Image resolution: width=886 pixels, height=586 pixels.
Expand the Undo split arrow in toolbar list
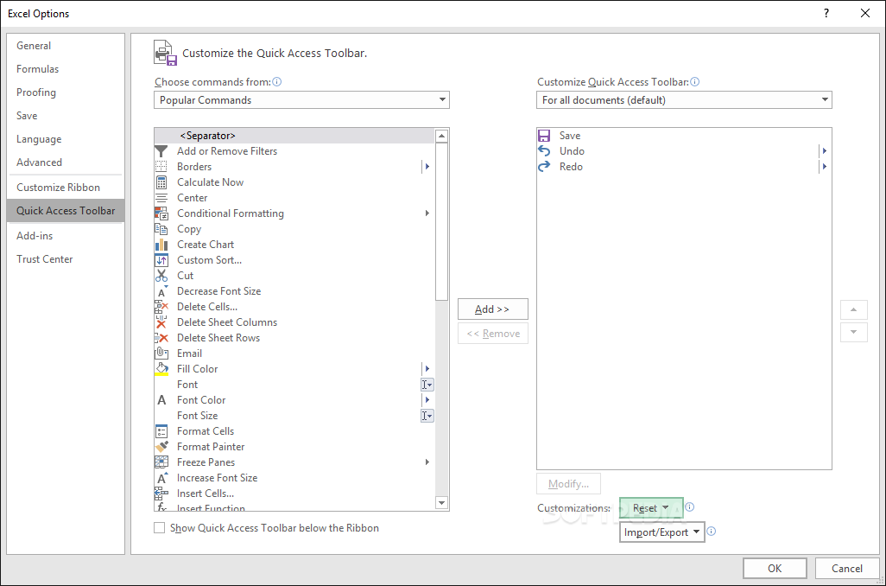(x=825, y=151)
